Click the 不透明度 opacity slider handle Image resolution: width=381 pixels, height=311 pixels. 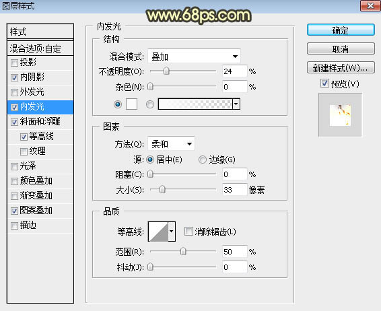(x=166, y=71)
